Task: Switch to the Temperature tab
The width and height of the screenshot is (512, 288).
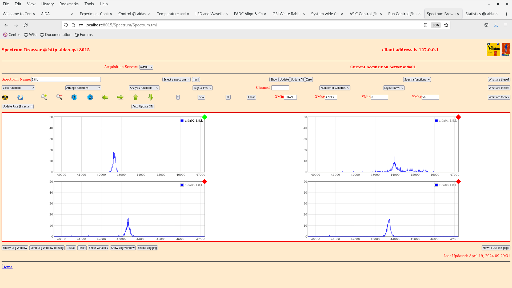Action: (x=171, y=14)
